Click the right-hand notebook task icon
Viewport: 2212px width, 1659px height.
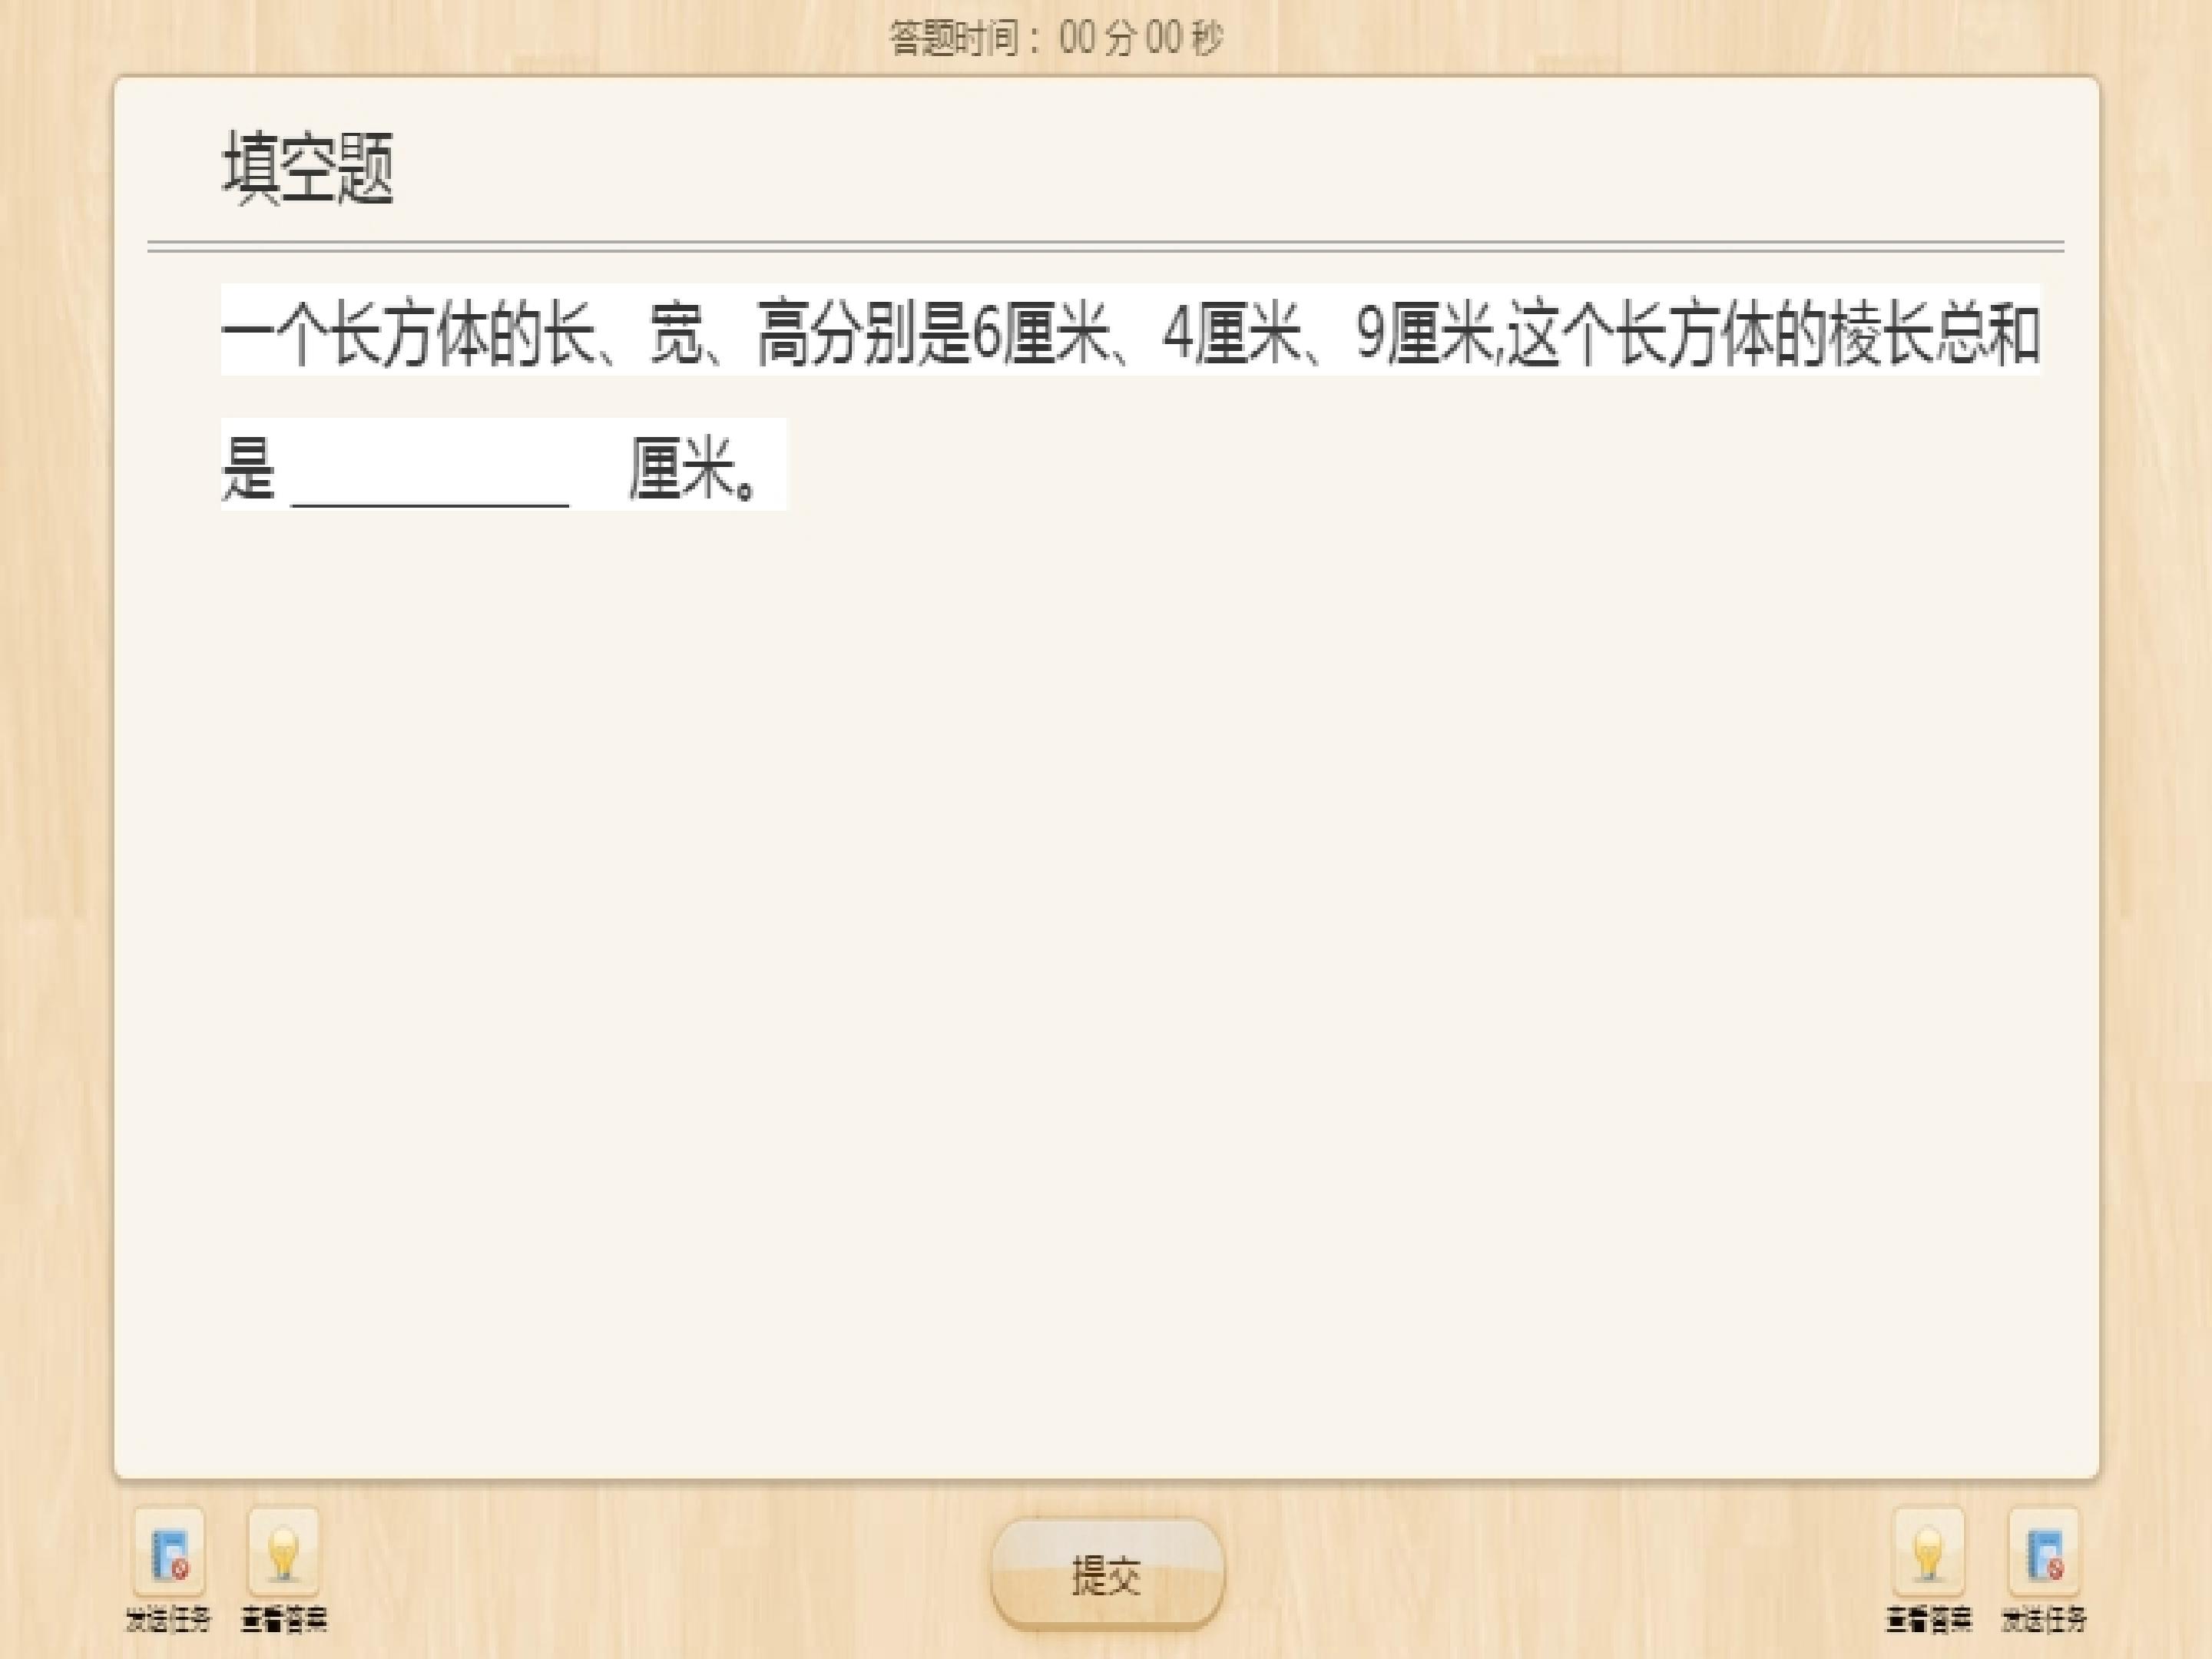point(2044,1553)
